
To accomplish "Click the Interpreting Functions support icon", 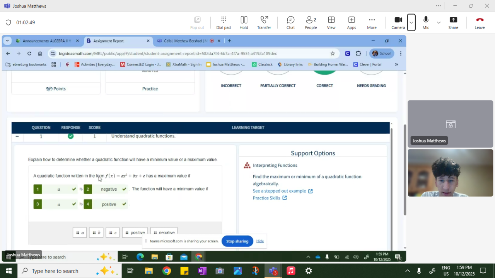I will tap(247, 165).
